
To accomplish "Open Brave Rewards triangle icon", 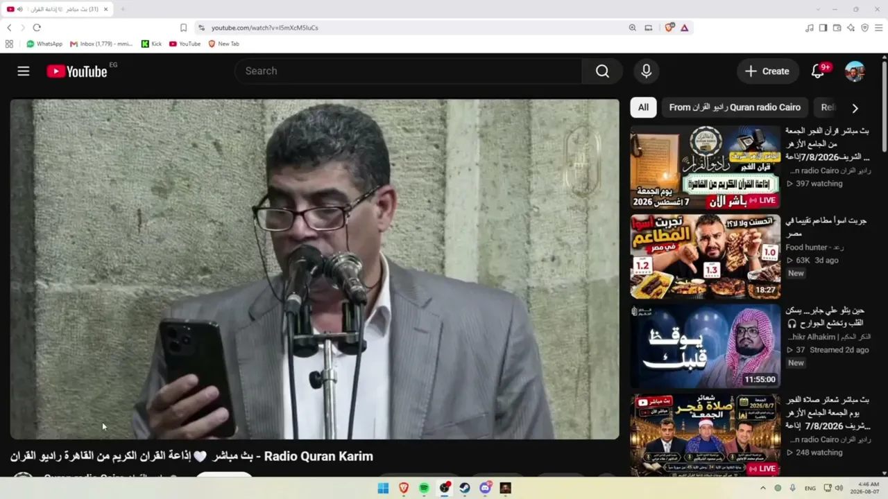I will [x=685, y=28].
